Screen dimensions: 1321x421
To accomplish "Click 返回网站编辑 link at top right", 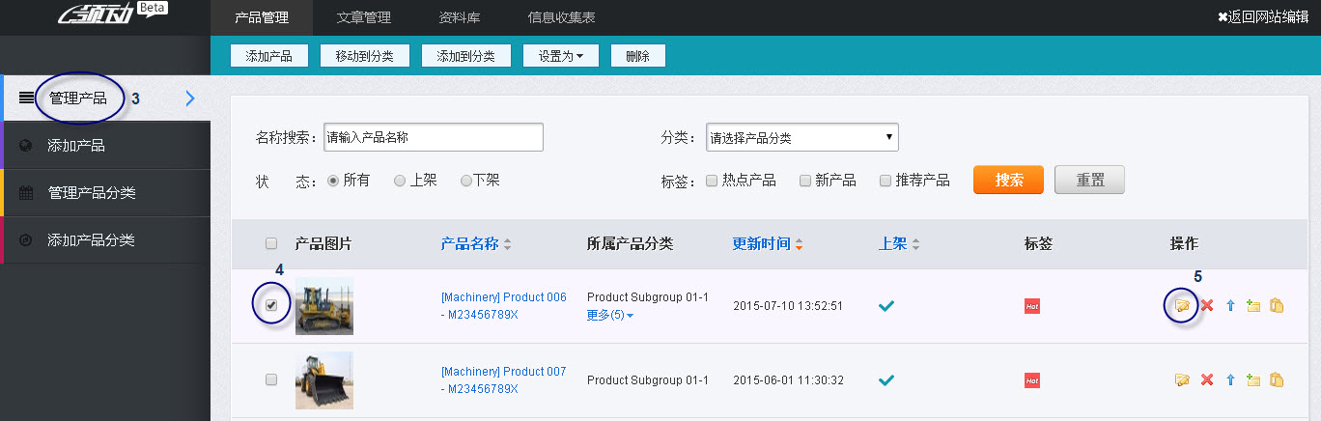I will coord(1263,16).
